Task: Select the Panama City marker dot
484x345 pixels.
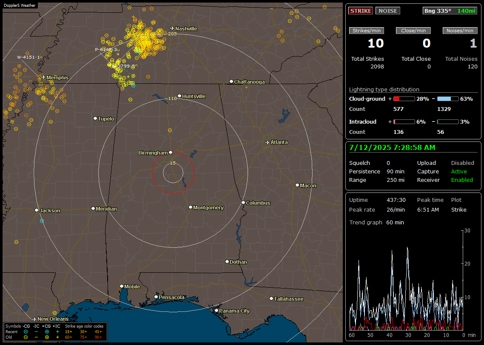Action: pos(216,311)
